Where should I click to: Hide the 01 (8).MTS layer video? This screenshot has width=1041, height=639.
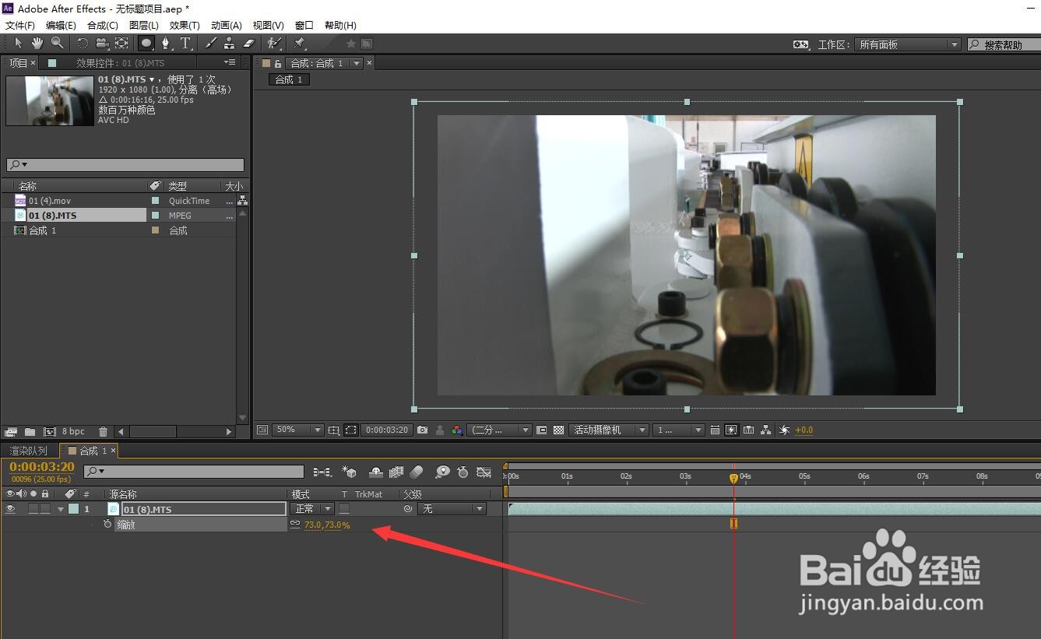pos(10,509)
